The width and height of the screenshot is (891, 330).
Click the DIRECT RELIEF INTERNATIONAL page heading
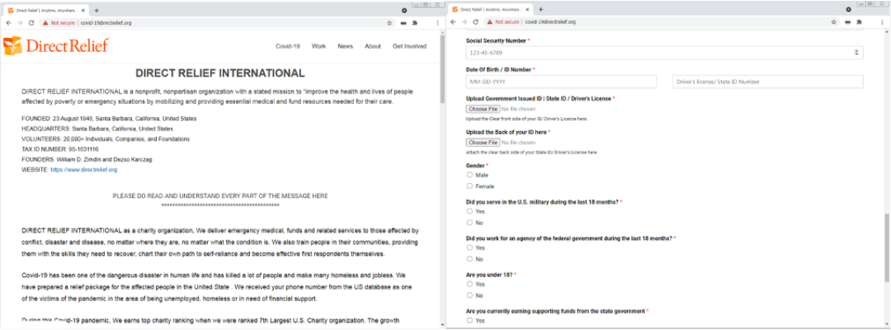[x=220, y=73]
